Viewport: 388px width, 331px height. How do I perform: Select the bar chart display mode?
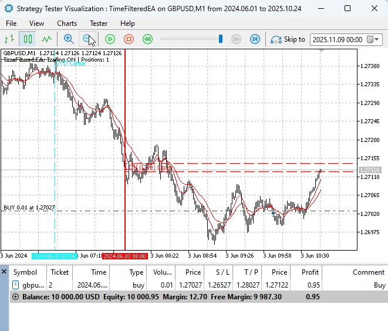[9, 39]
